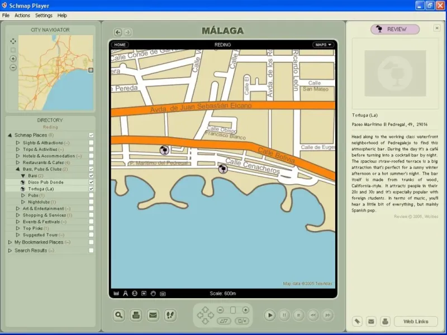Open the Help menu
Viewport: 447px width, 335px height.
tap(62, 16)
